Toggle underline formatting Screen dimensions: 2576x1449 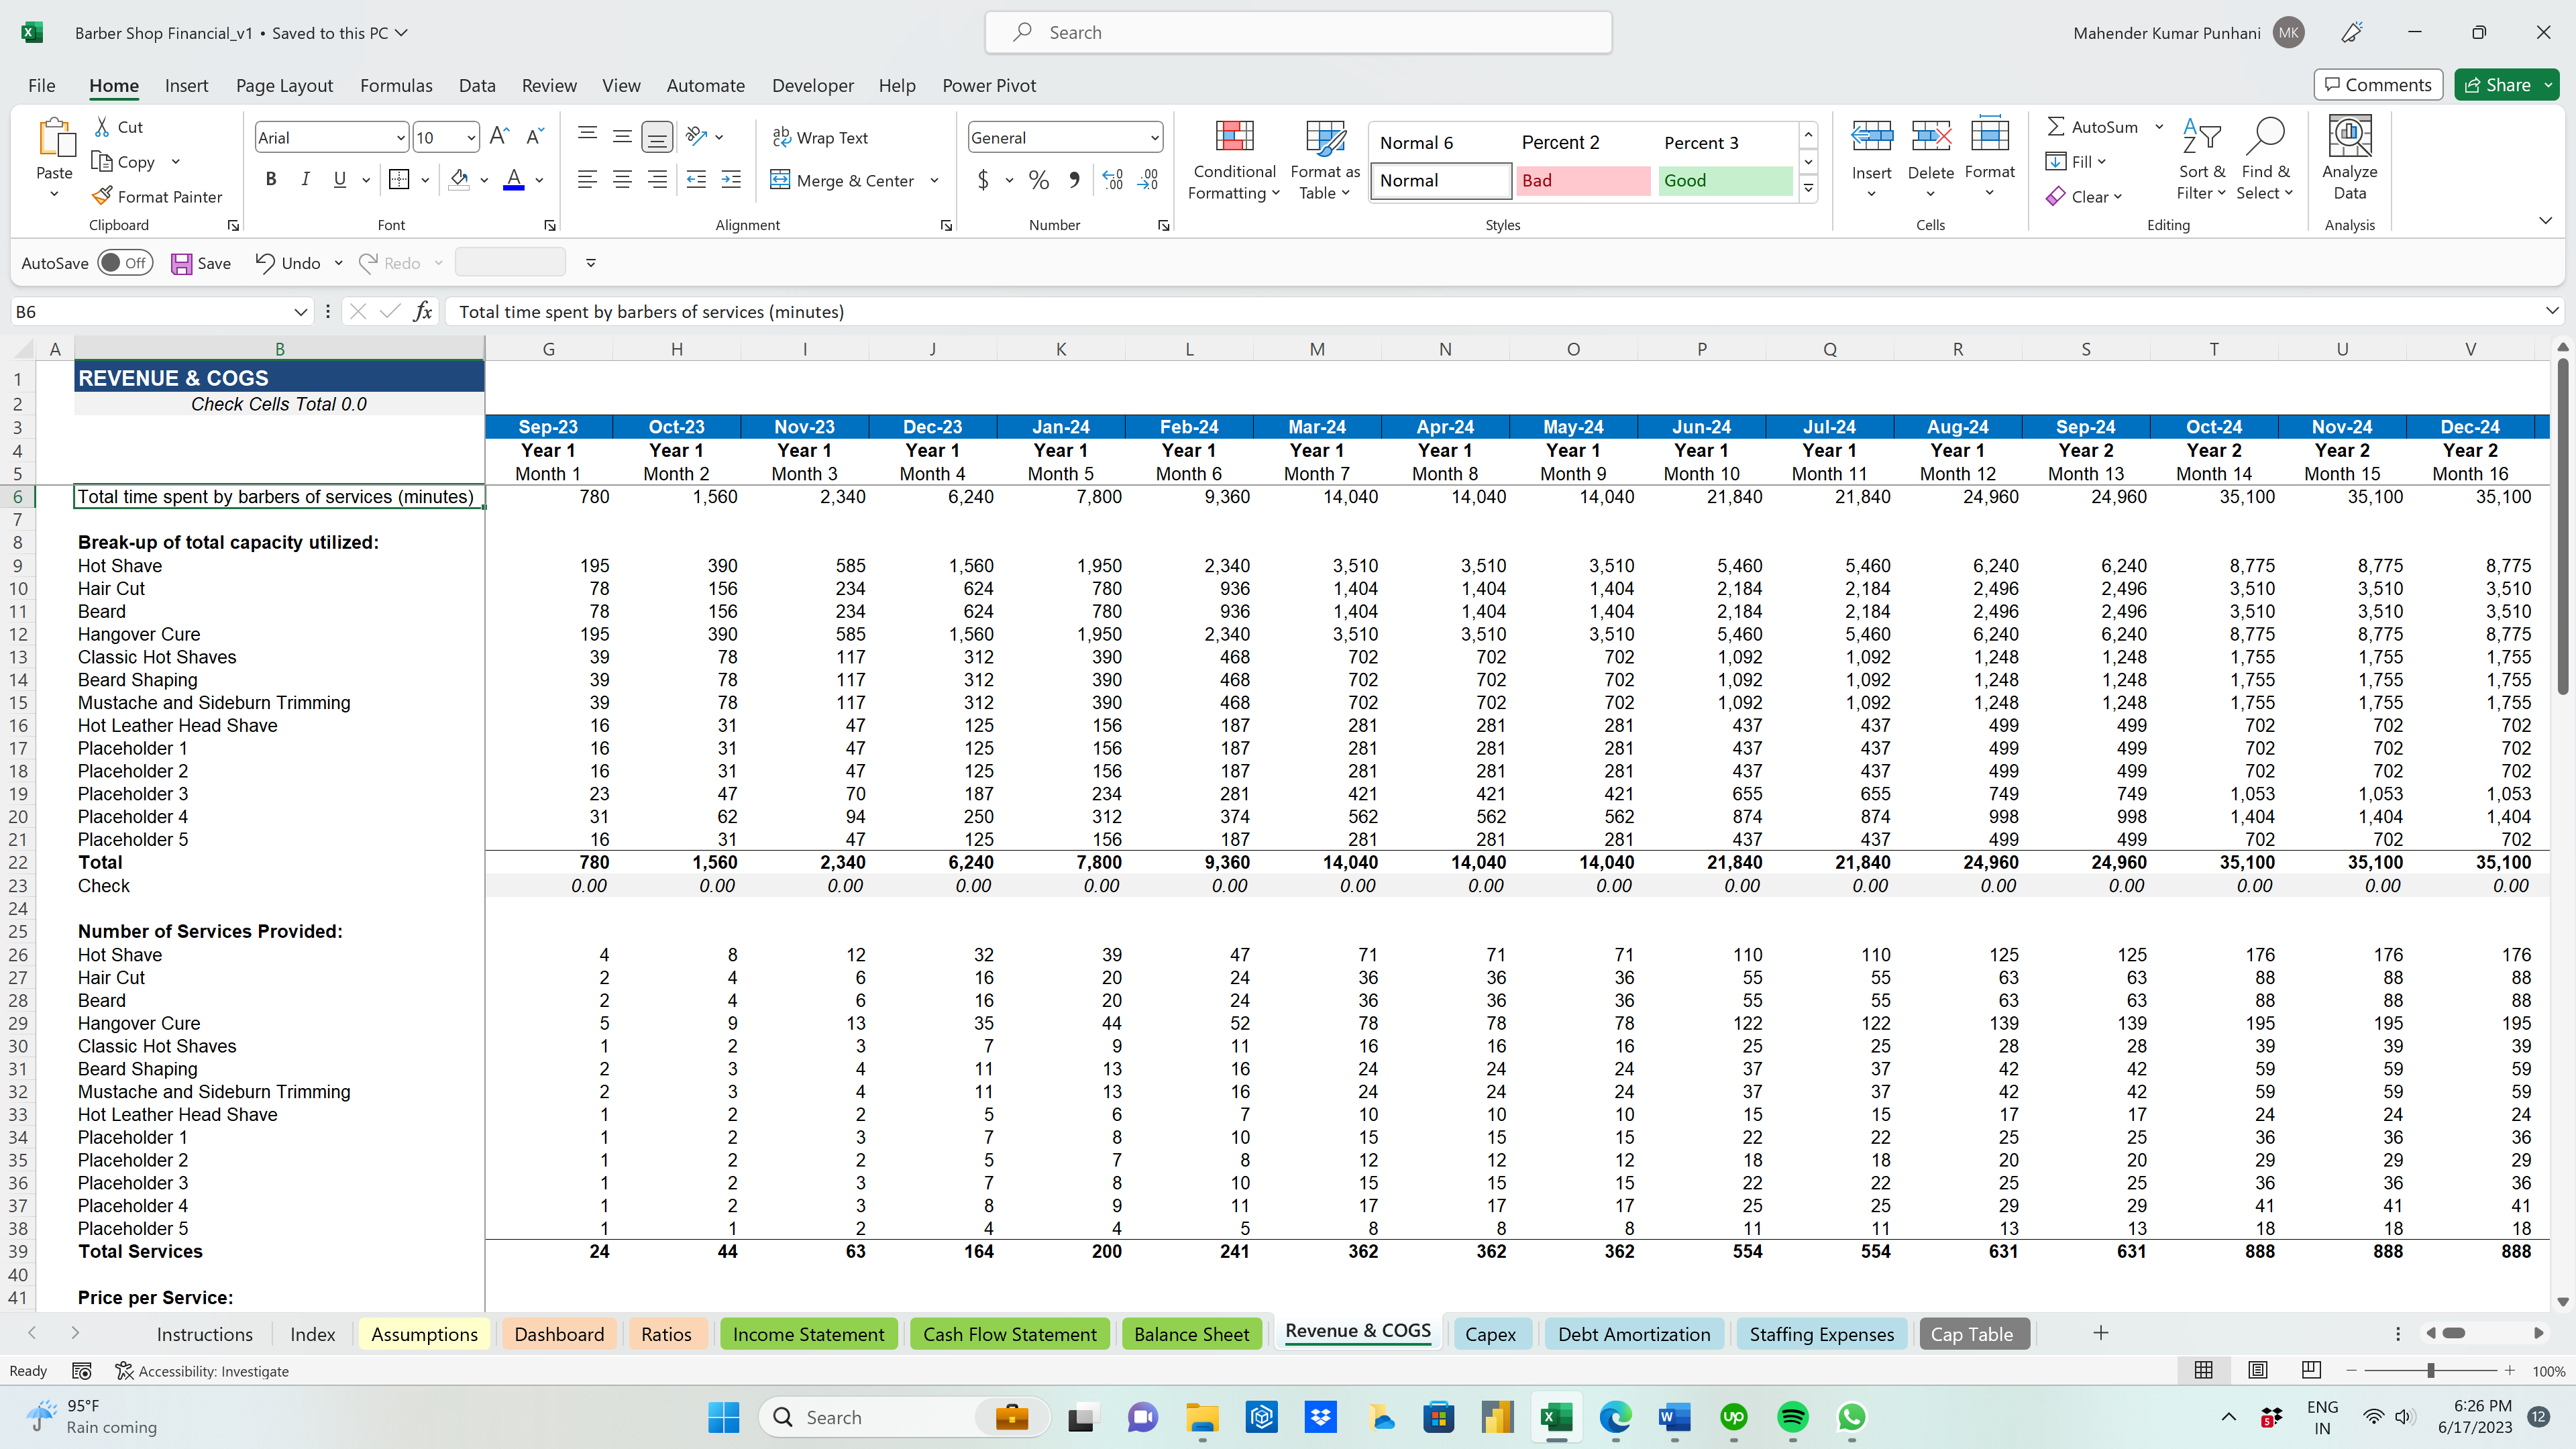(x=339, y=180)
